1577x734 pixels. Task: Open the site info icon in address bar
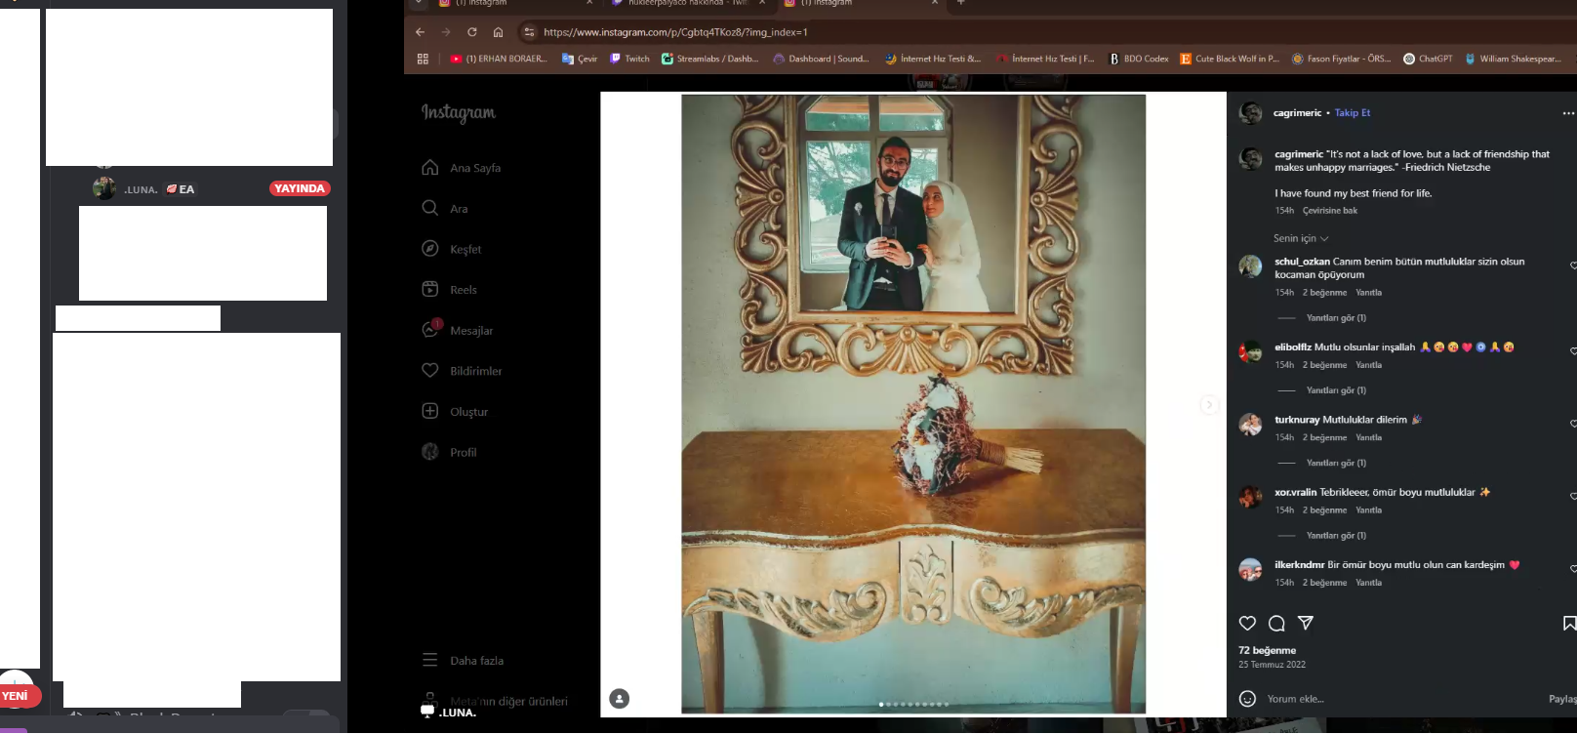pyautogui.click(x=529, y=32)
